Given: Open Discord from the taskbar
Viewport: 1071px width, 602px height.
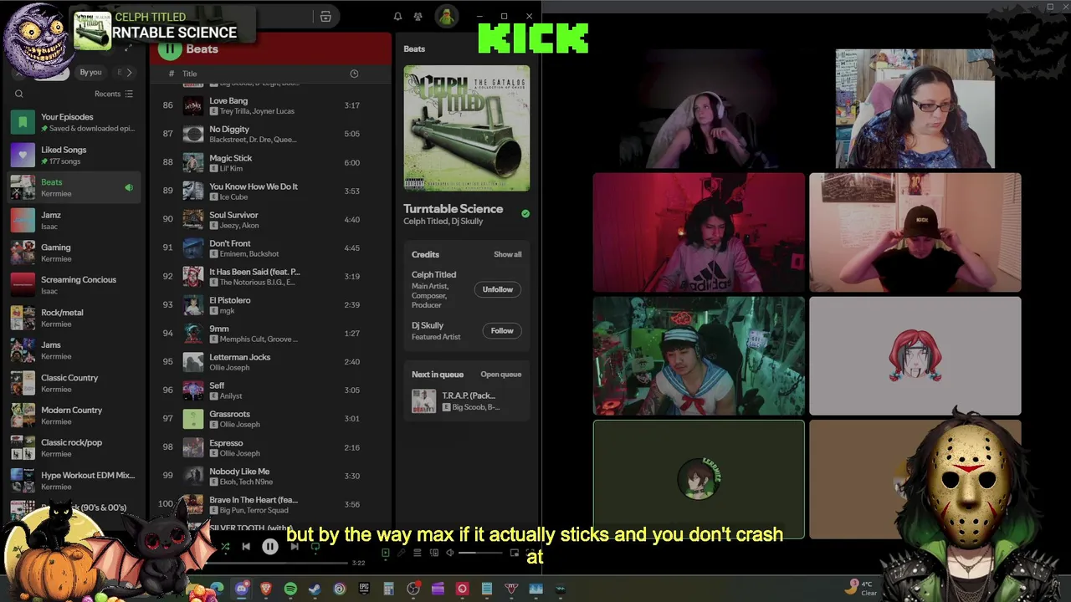Looking at the screenshot, I should (x=242, y=589).
